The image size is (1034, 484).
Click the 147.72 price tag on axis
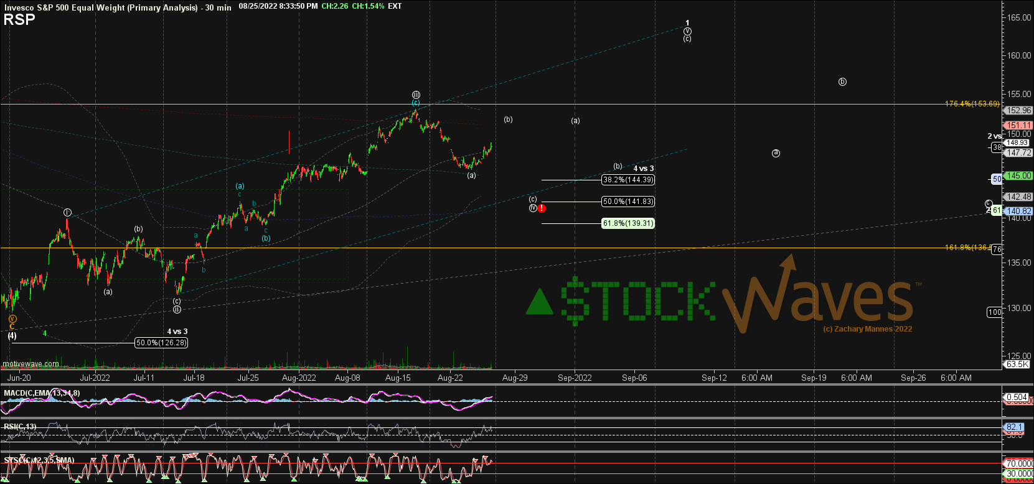tap(1019, 152)
